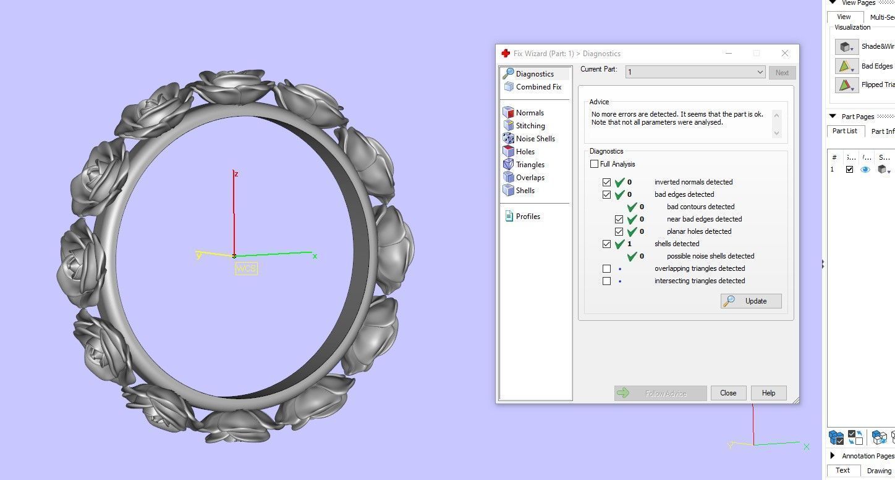
Task: Click the WCS label in viewport
Action: [246, 269]
